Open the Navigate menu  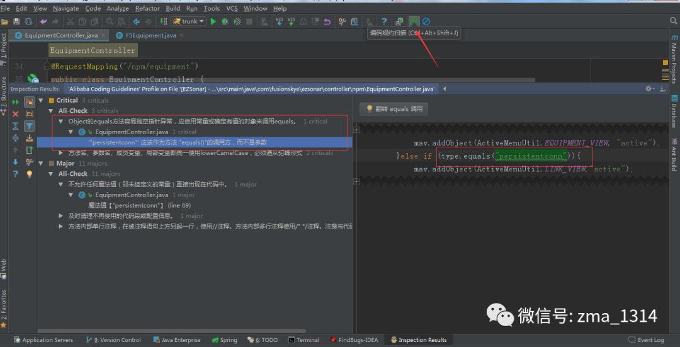tap(66, 8)
